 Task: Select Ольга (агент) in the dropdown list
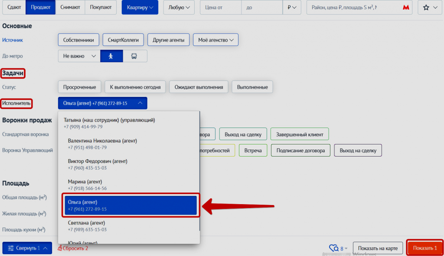click(131, 205)
